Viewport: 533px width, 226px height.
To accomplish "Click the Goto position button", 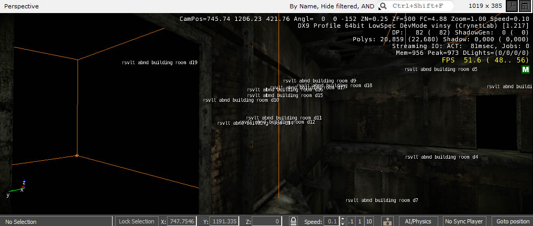I will pos(513,221).
